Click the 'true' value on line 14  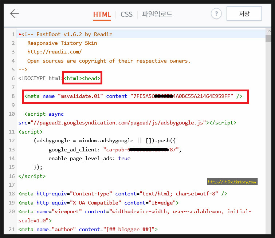124,158
